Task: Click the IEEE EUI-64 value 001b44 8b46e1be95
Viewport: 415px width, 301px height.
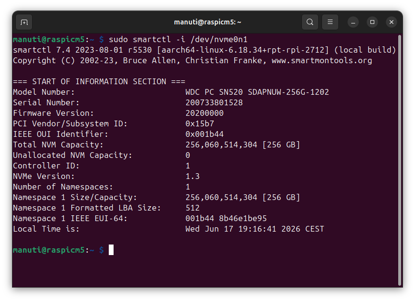Action: point(226,219)
